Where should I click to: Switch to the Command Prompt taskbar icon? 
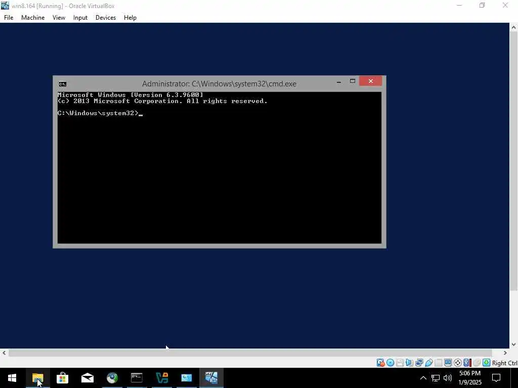click(137, 378)
